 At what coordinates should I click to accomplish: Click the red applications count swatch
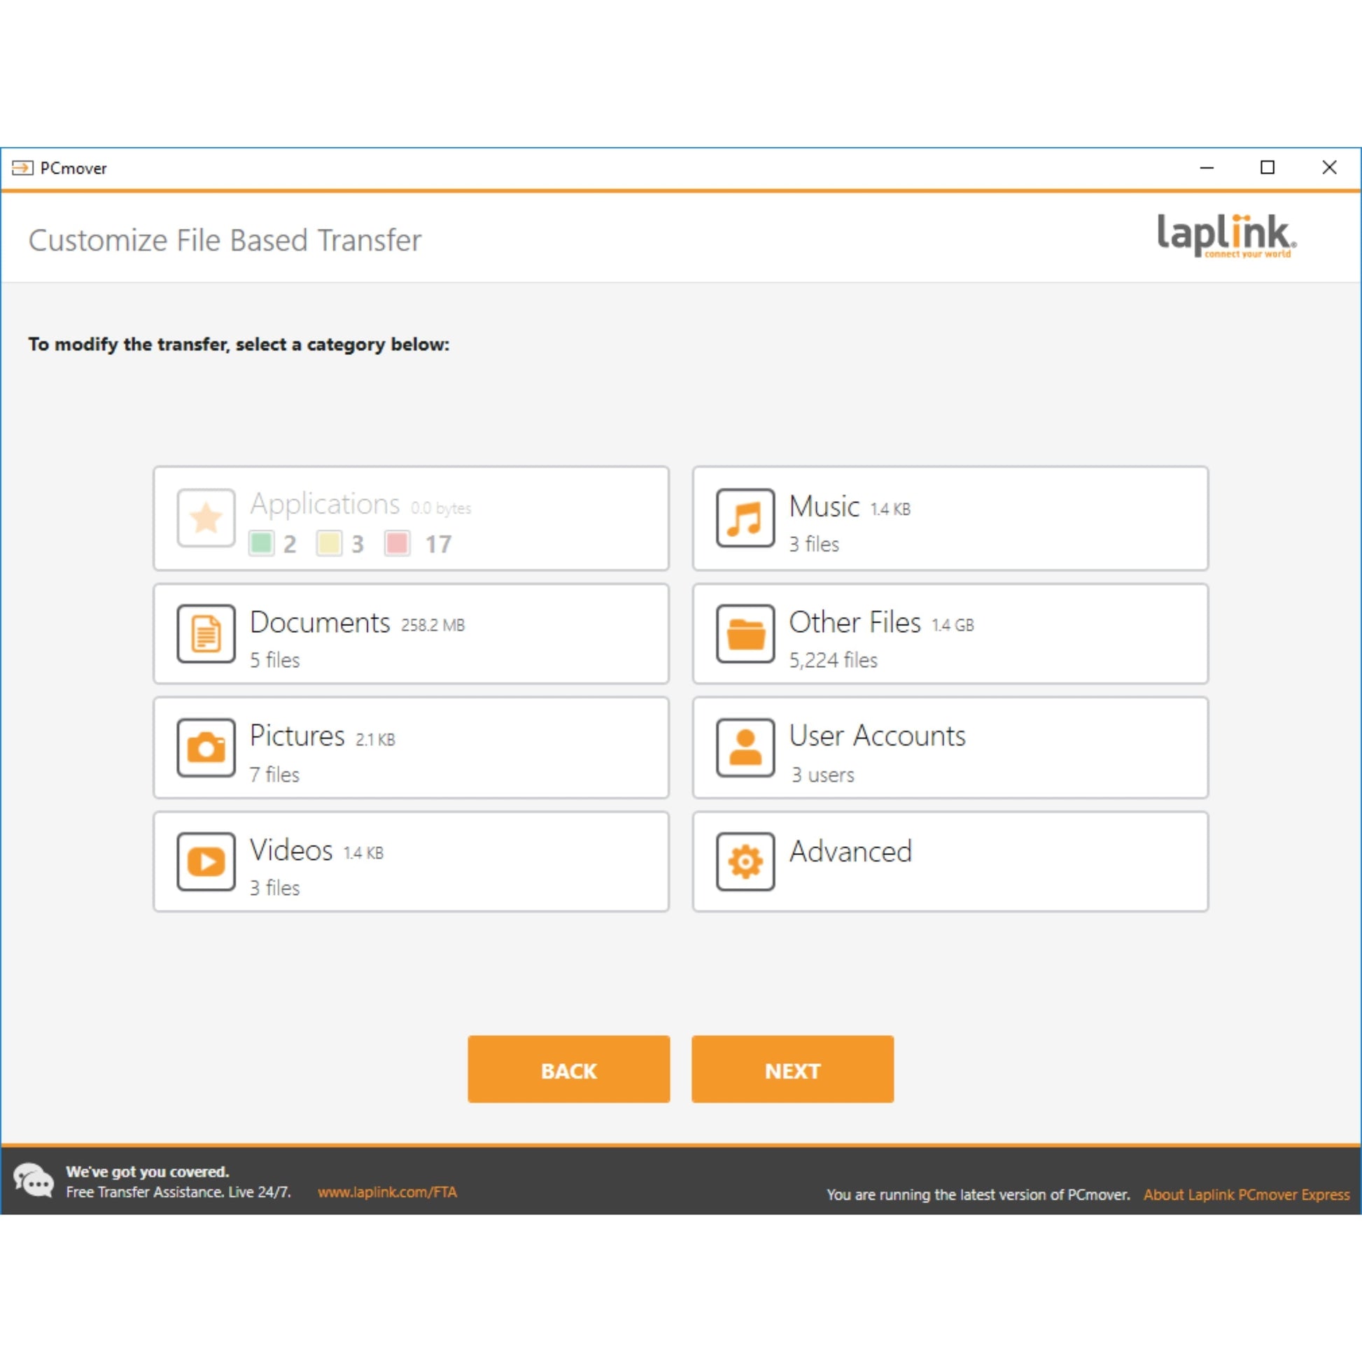coord(398,544)
